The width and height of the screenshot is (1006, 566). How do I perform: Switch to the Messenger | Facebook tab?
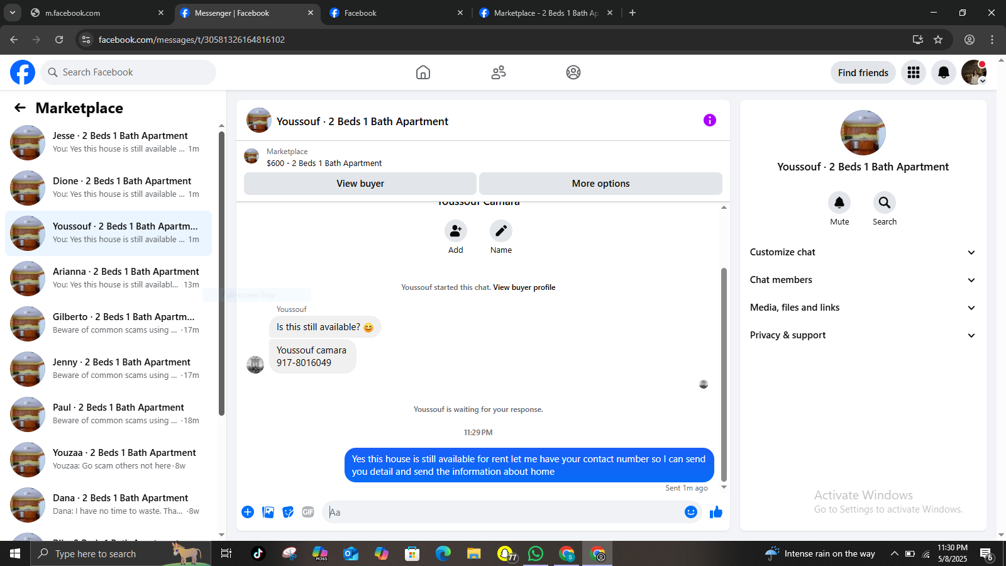point(247,13)
